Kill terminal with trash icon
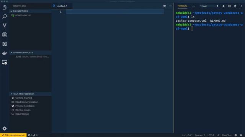Screen dimensions: 245x137 tap(235, 6)
